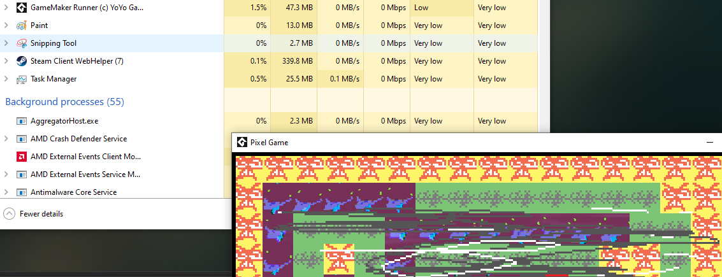Click the 47.3 MB memory value
The width and height of the screenshot is (722, 277).
pos(300,8)
